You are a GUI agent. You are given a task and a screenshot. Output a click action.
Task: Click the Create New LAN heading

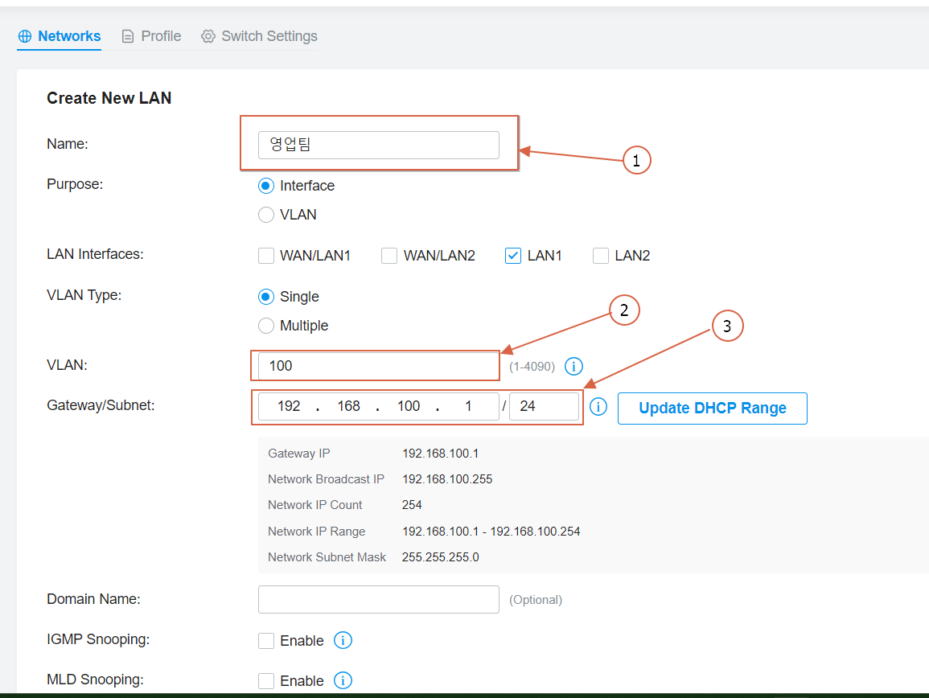pyautogui.click(x=109, y=98)
